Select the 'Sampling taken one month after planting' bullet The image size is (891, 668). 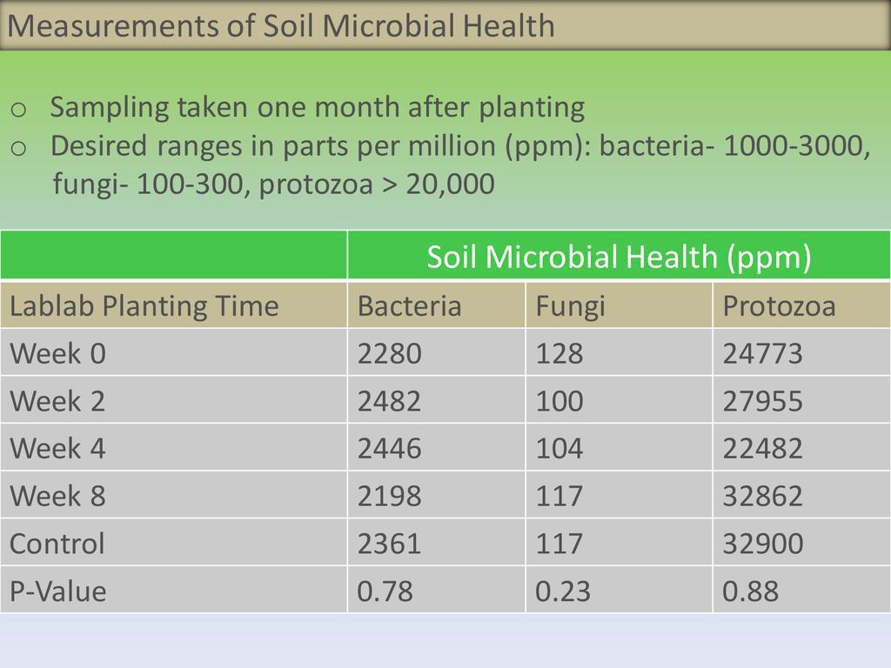click(317, 108)
